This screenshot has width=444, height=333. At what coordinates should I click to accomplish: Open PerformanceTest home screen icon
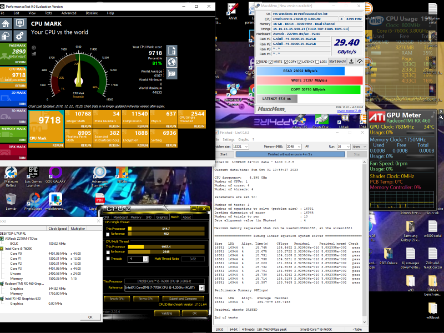pos(6,23)
